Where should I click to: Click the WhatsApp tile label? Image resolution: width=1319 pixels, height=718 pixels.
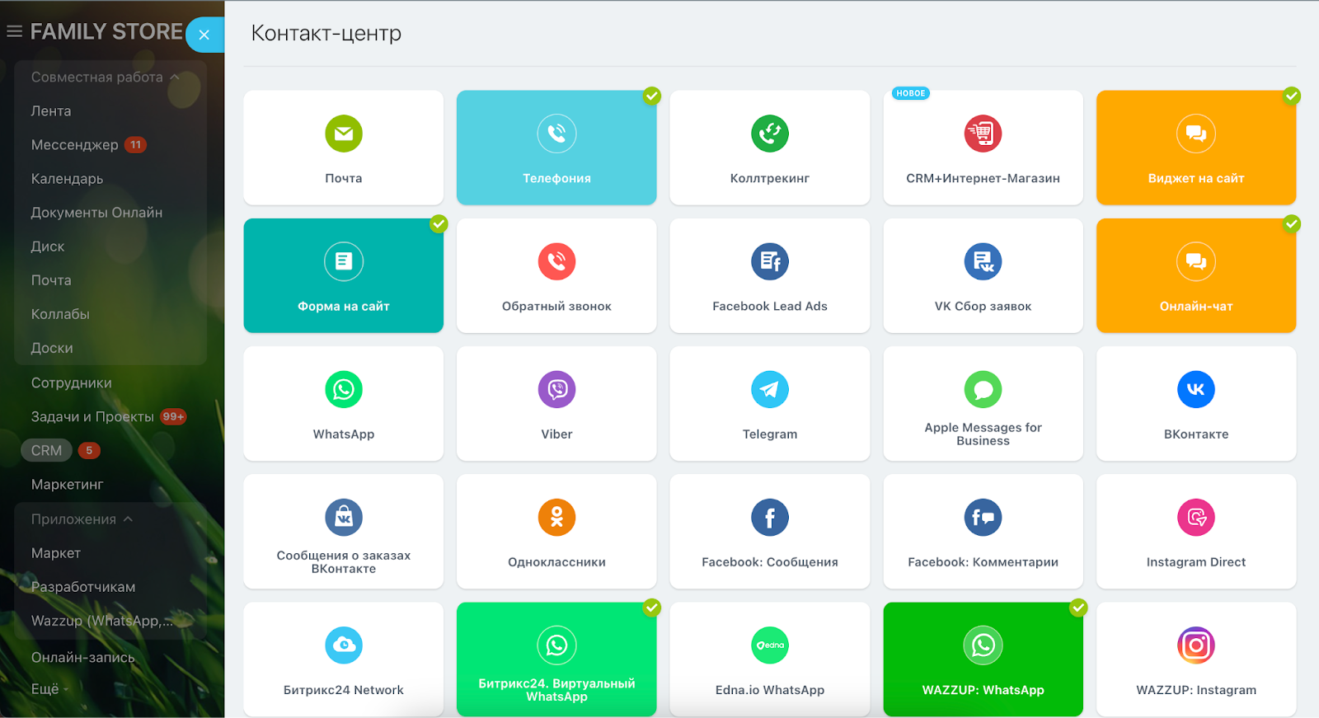(x=344, y=434)
